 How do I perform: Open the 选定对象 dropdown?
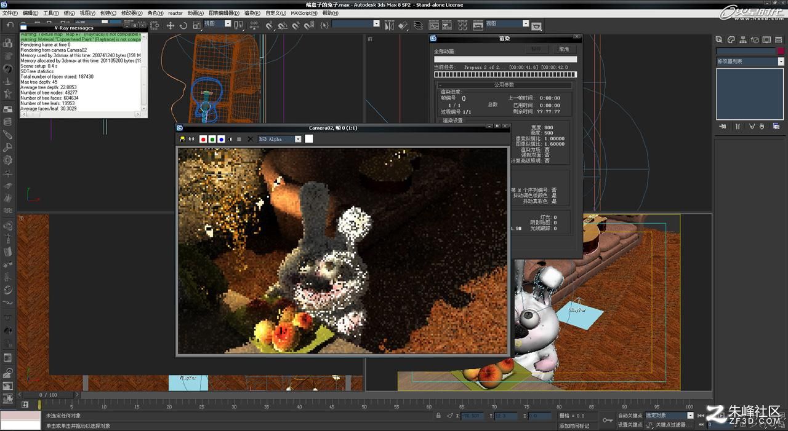pyautogui.click(x=669, y=416)
